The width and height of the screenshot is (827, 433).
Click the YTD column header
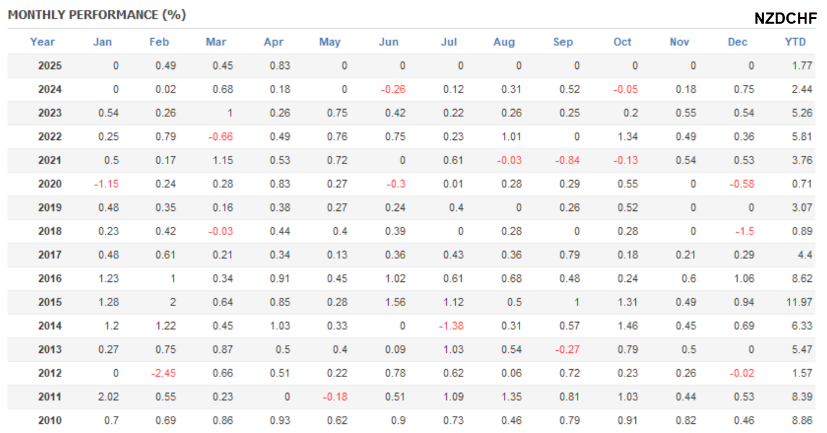click(x=795, y=42)
